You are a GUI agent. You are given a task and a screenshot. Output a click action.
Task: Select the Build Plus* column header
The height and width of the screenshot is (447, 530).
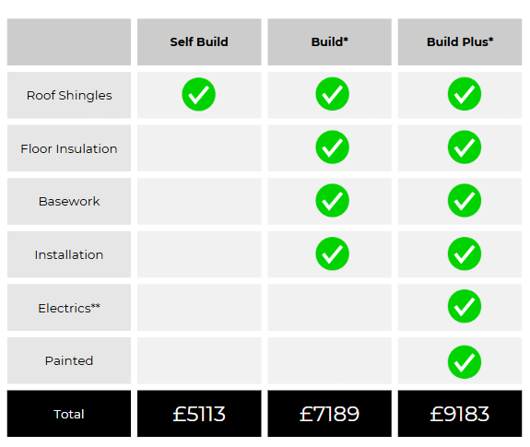[x=460, y=41]
